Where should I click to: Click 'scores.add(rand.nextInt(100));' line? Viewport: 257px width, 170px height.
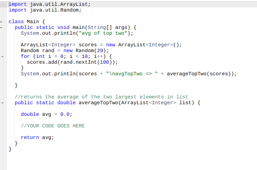pyautogui.click(x=72, y=62)
